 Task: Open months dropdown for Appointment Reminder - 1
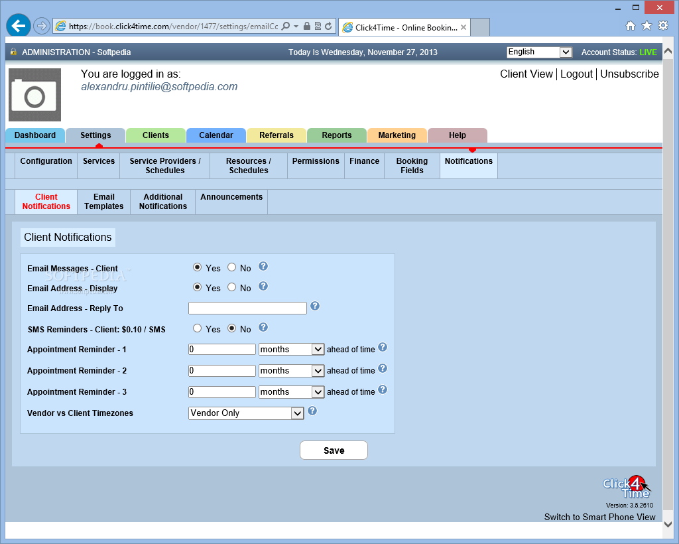[292, 349]
